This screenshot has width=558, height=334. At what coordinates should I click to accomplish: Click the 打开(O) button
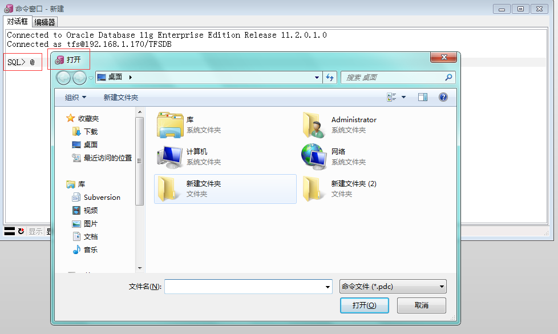[x=365, y=305]
